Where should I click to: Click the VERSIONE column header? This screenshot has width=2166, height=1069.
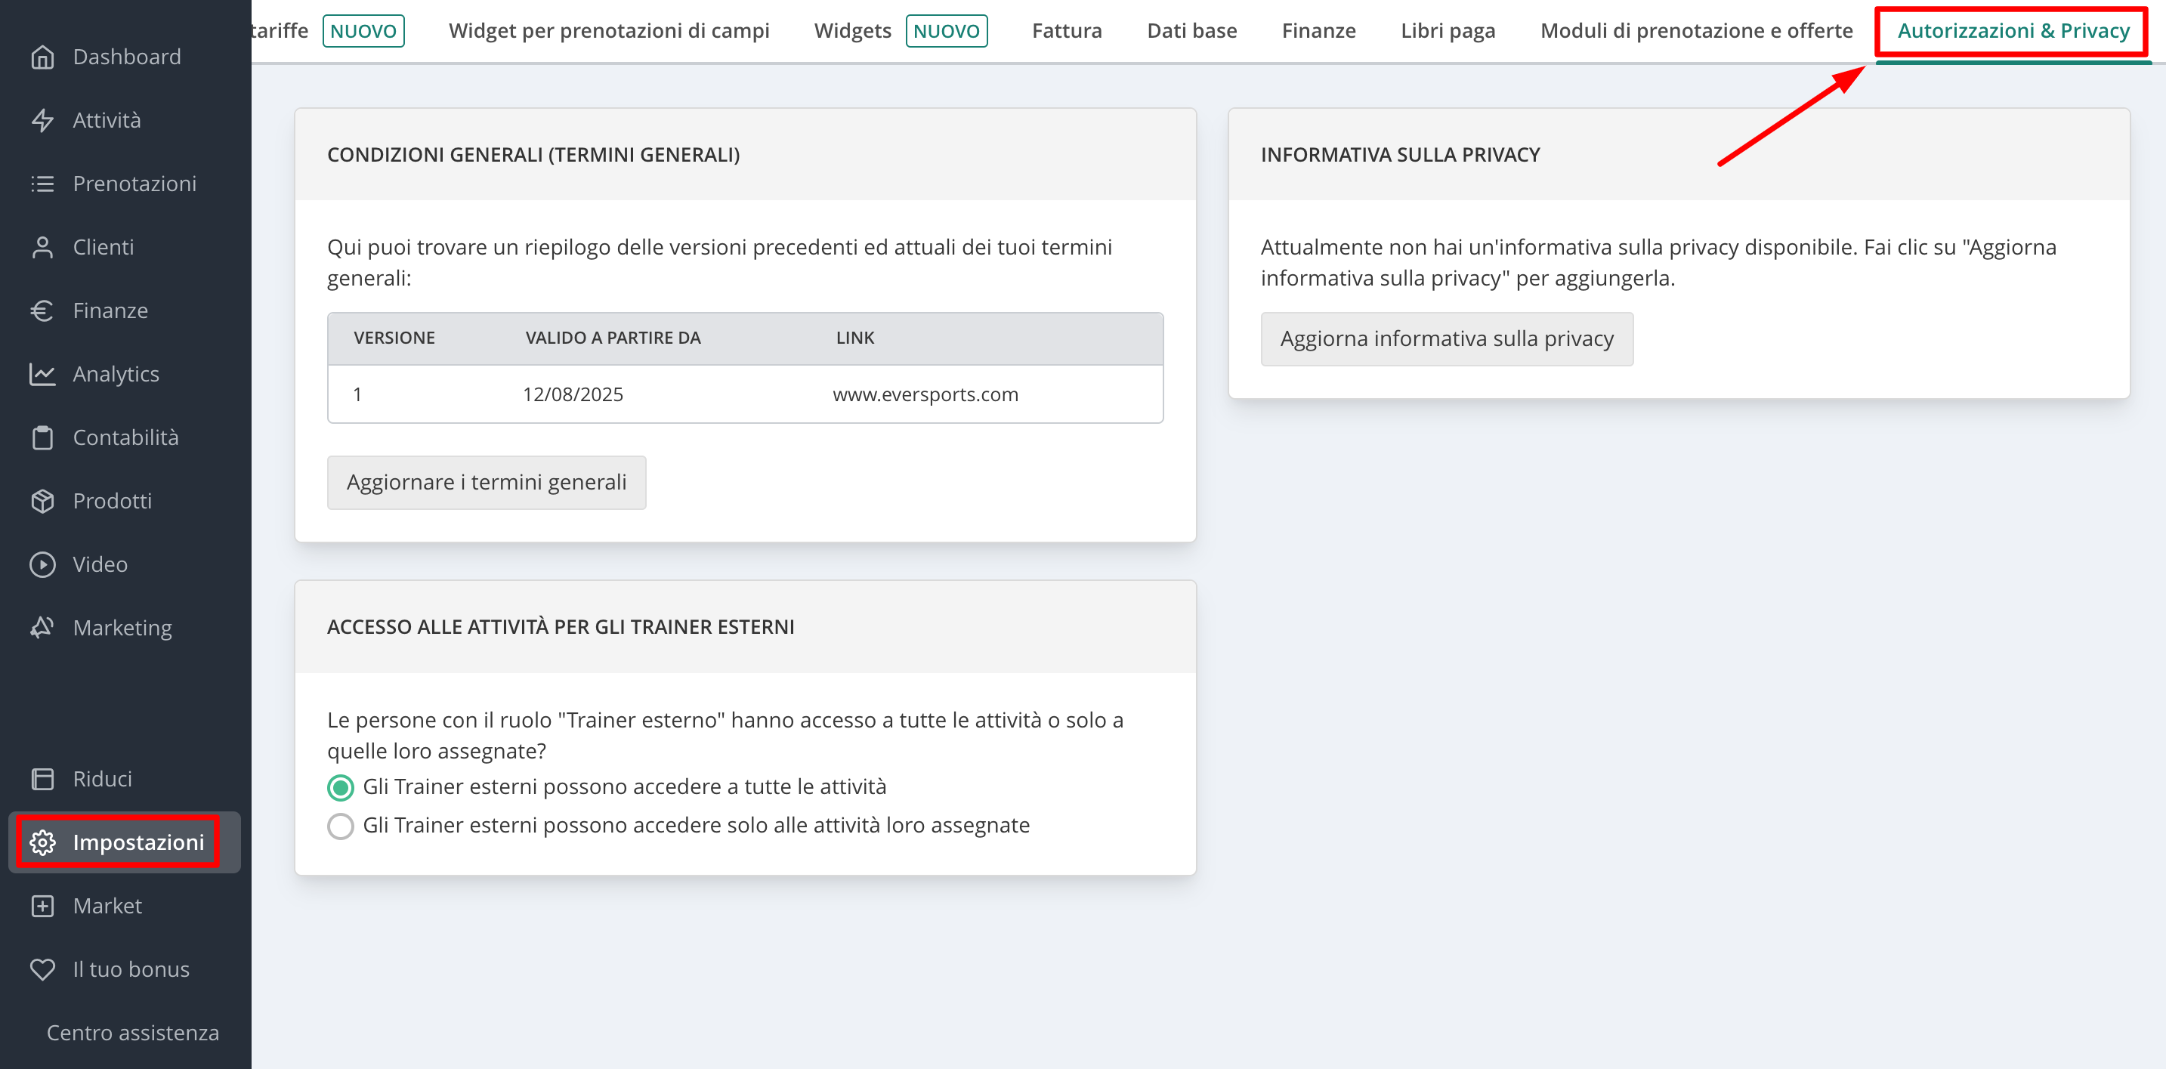(394, 338)
